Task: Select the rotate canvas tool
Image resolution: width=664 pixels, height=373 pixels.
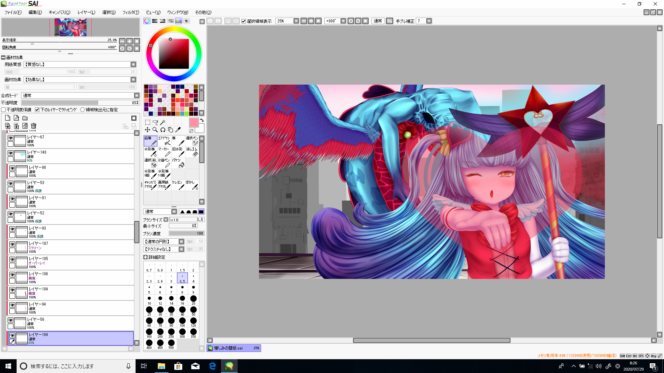Action: (x=163, y=130)
